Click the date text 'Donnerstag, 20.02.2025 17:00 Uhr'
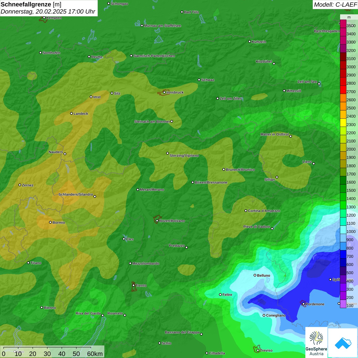 48,12
